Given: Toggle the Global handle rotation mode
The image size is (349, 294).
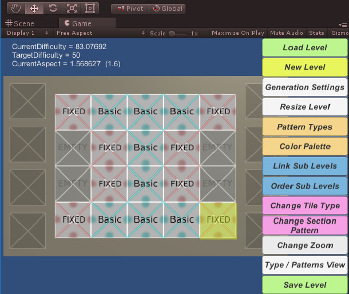Looking at the screenshot, I should click(167, 9).
